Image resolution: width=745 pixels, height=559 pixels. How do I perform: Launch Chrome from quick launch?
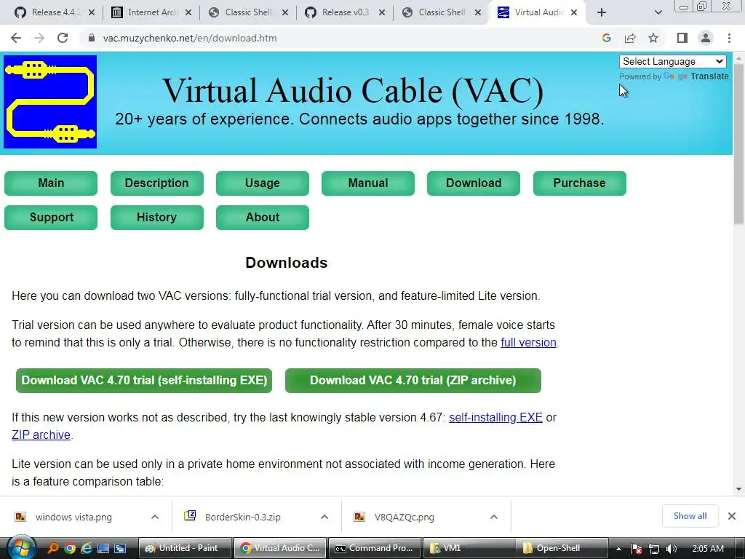pyautogui.click(x=70, y=548)
